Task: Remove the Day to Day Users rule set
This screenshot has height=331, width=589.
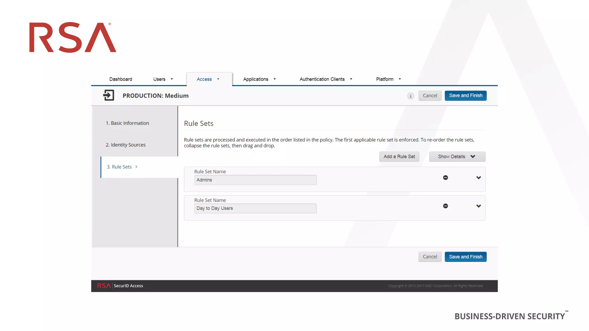Action: click(445, 206)
